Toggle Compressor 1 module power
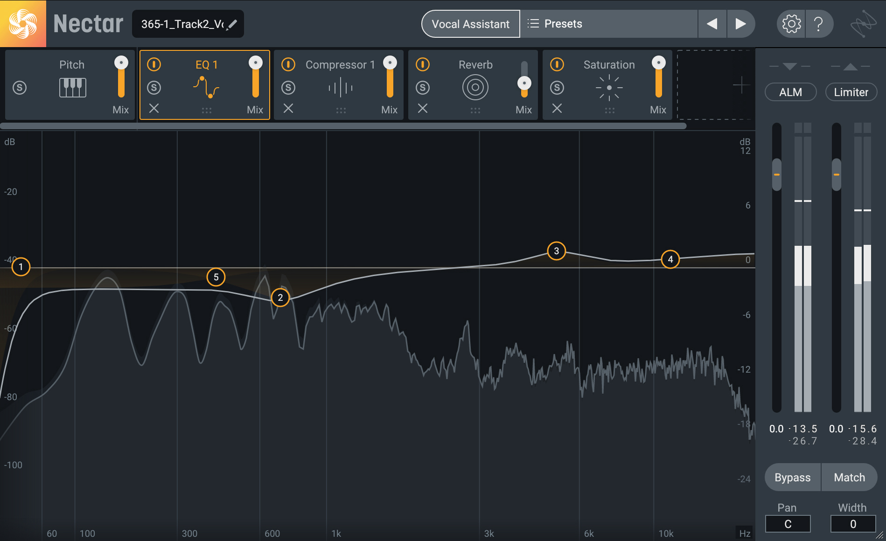 288,64
